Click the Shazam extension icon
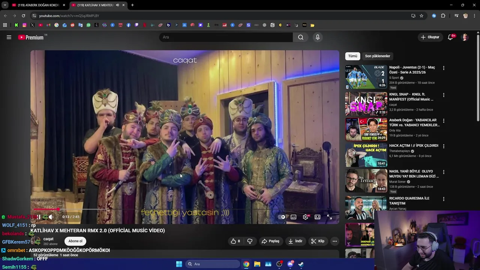Image resolution: width=480 pixels, height=270 pixels. 434,16
